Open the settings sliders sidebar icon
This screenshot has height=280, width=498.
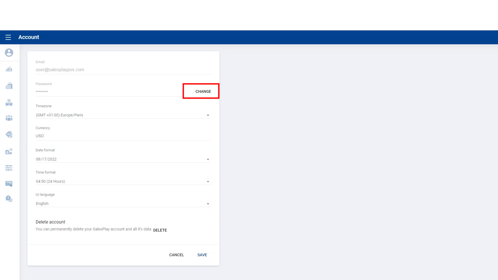[9, 168]
